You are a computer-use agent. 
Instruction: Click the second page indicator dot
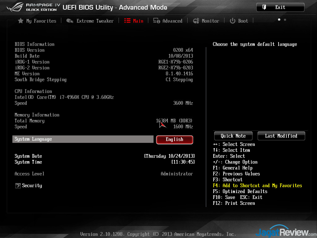(285, 20)
